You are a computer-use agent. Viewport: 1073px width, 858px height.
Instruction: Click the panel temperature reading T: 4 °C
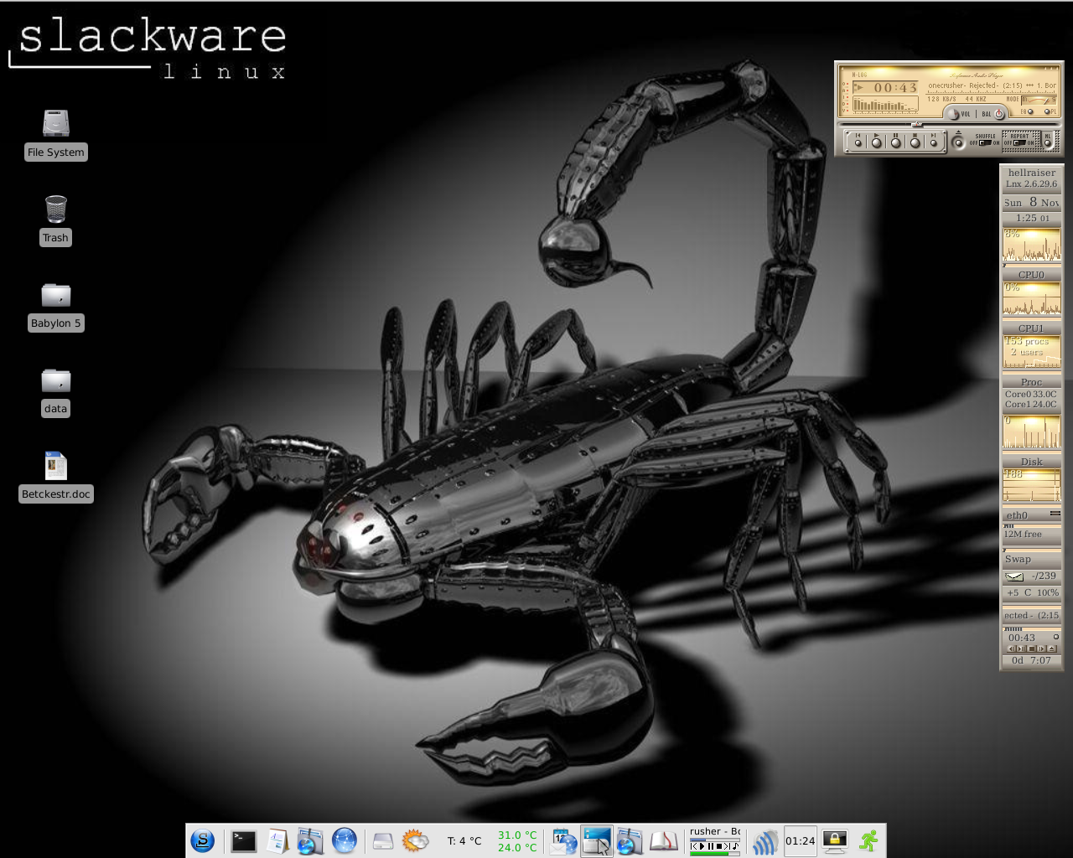(x=464, y=840)
